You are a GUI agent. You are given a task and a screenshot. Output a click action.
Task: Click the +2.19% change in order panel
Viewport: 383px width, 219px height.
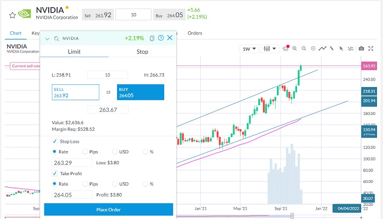(135, 38)
